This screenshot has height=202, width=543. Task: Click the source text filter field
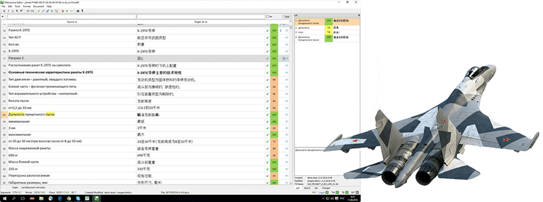coord(71,17)
